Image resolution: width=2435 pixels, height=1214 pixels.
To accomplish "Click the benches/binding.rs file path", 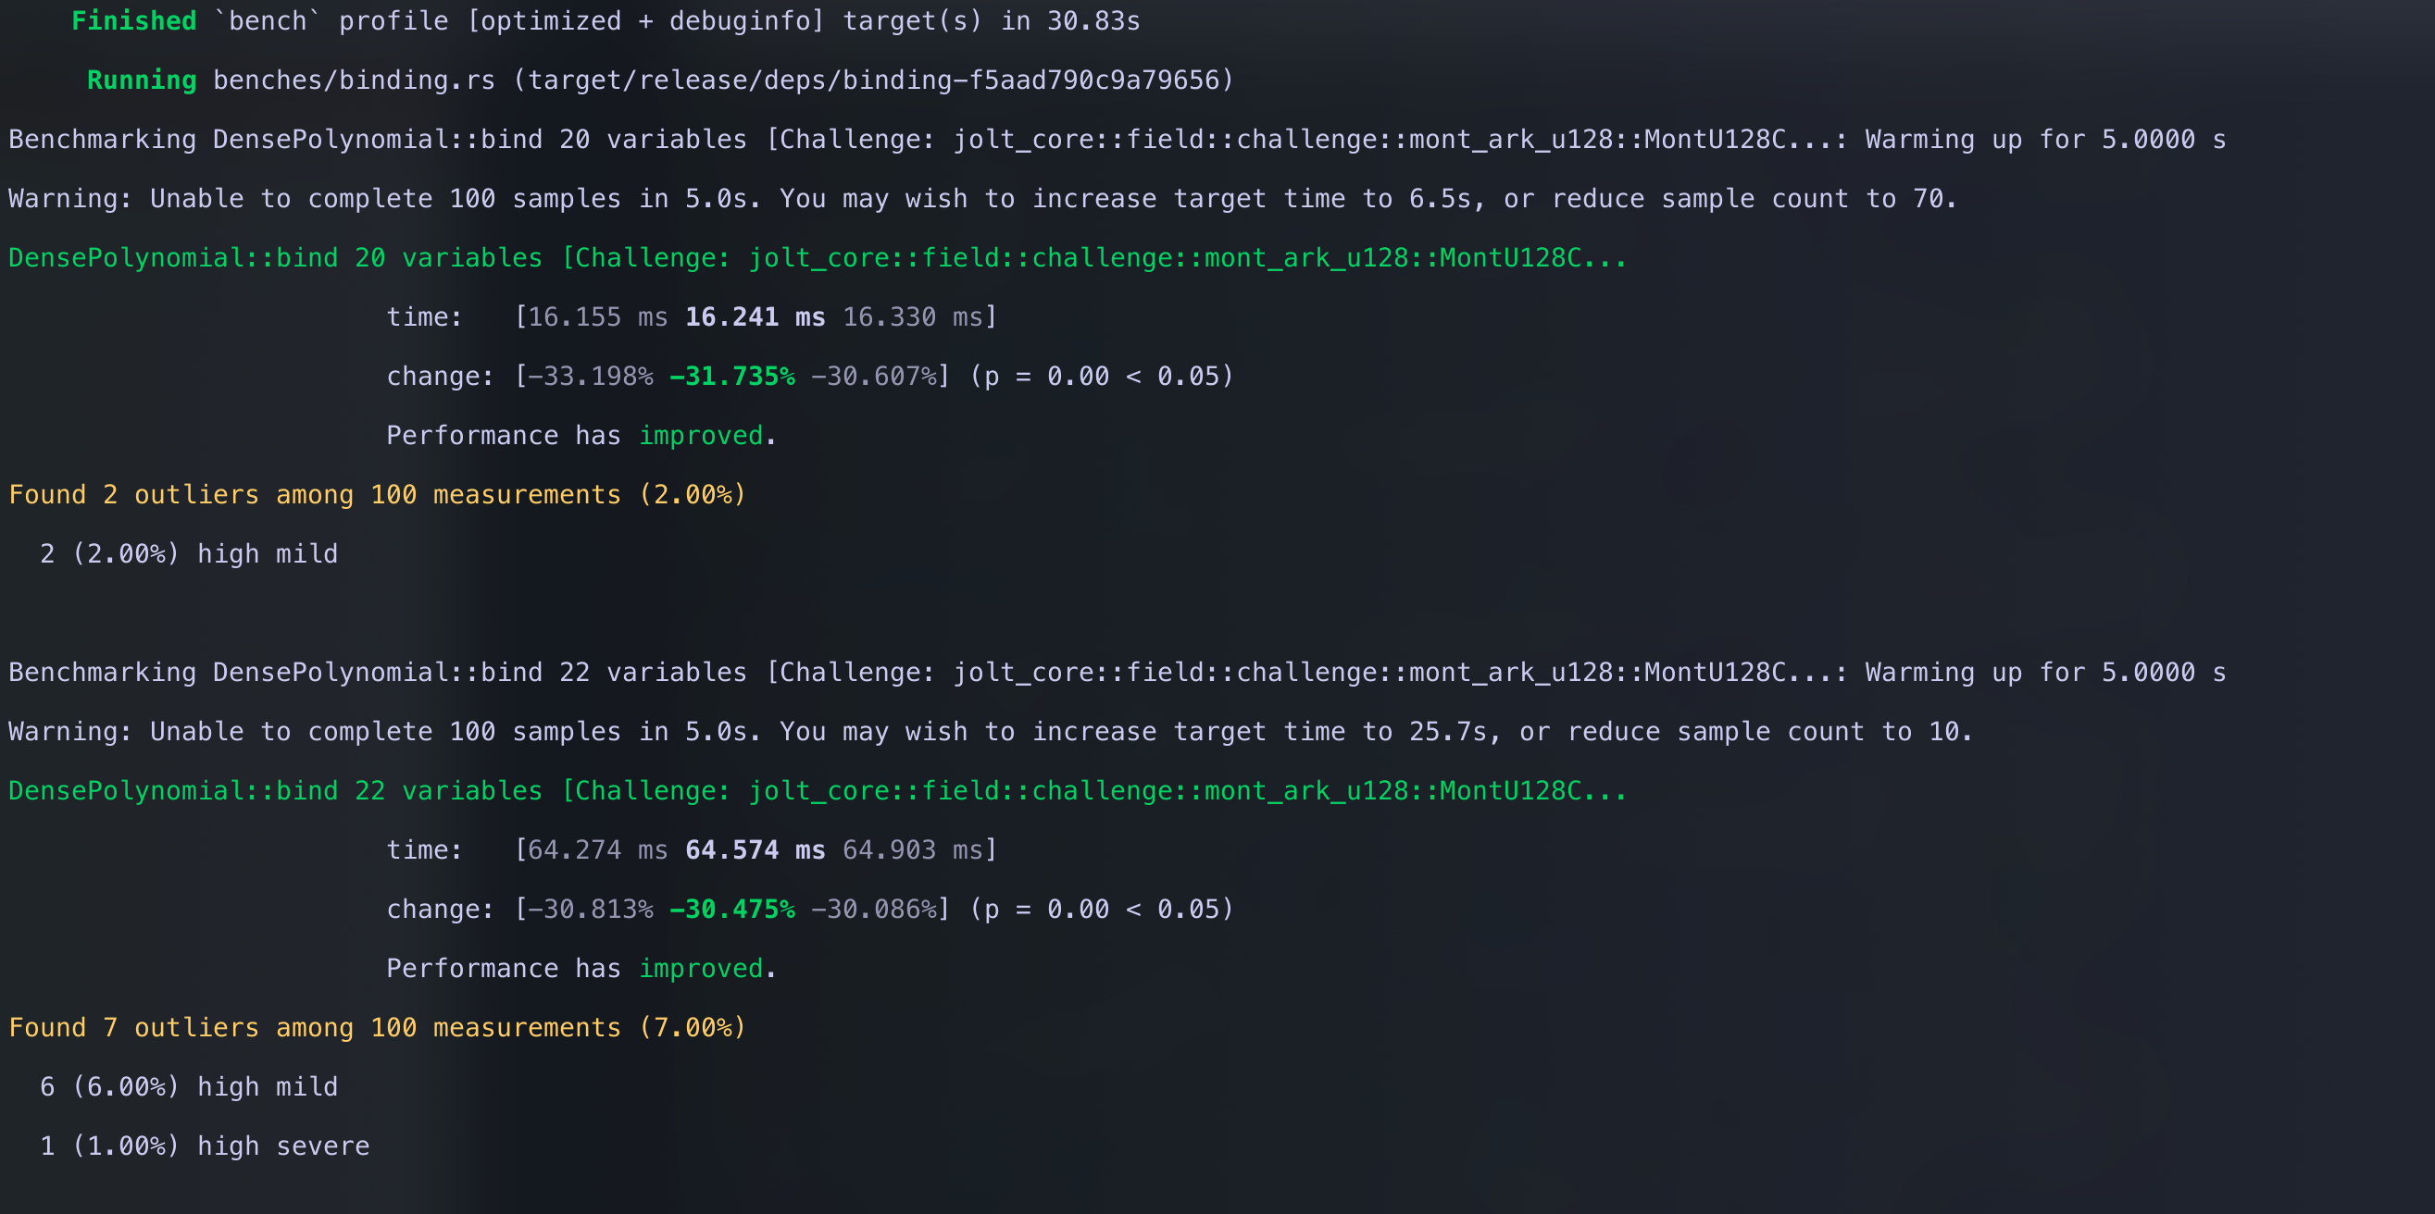I will [354, 81].
